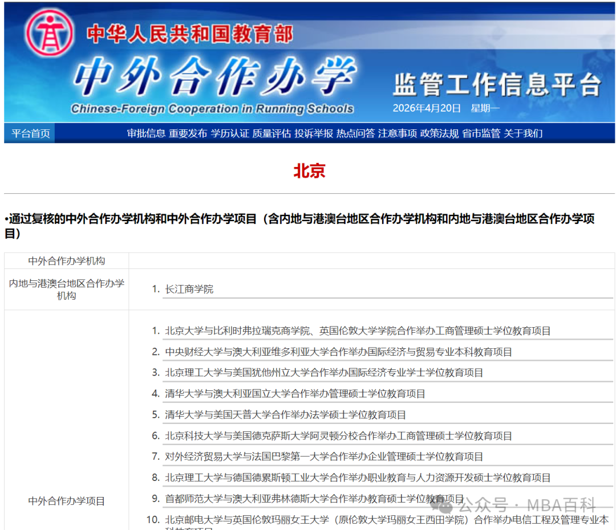The image size is (616, 530).
Task: Open the 对外经济贸易大学与法国巴黎第一大学 program link
Action: (x=324, y=456)
